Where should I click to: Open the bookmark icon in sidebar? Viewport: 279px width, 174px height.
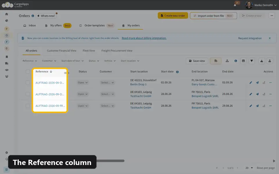pyautogui.click(x=7, y=57)
